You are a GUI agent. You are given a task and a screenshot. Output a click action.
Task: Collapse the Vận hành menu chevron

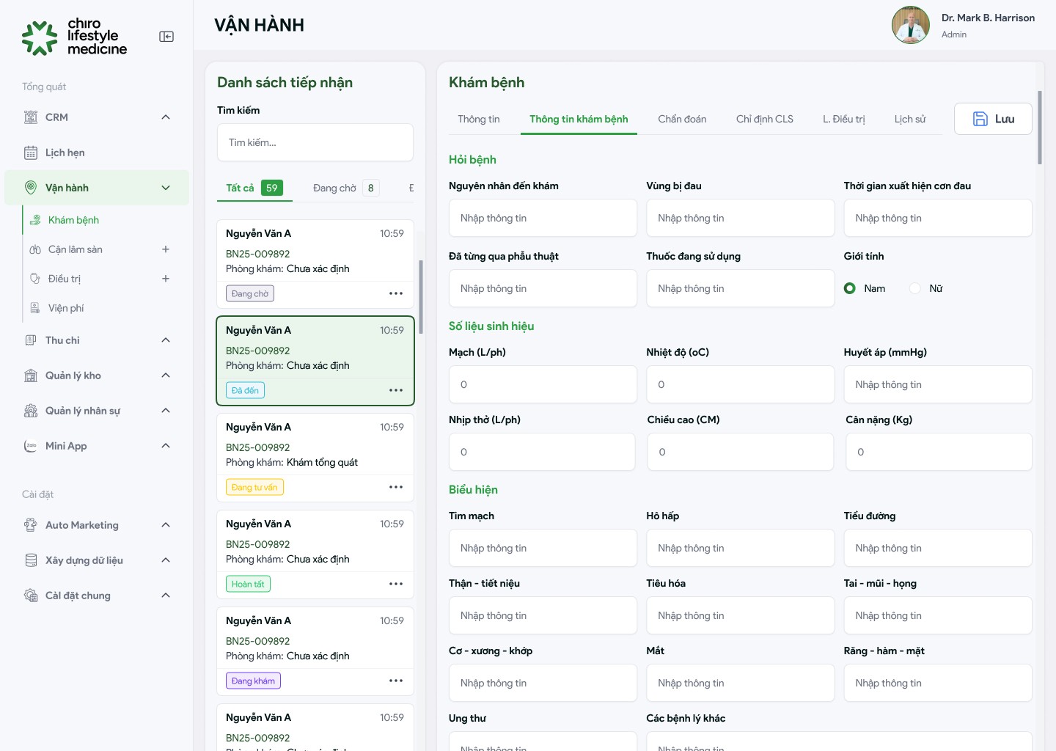pos(166,188)
